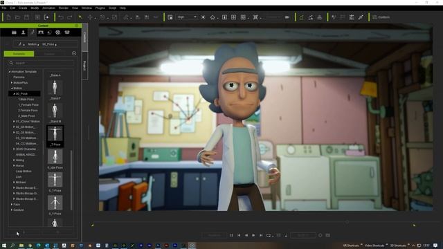443x249 pixels.
Task: Open the Animation menu
Action: coord(48,8)
